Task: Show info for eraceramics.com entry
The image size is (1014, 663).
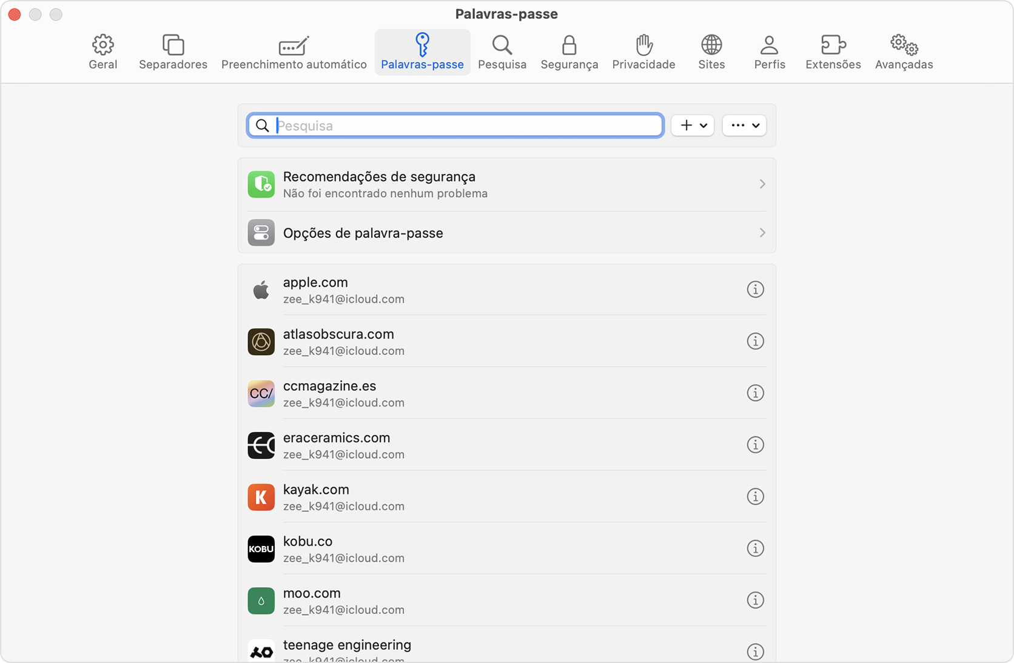Action: tap(755, 445)
